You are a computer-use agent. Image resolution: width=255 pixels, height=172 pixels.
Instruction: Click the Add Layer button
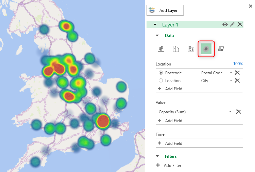coord(165,10)
